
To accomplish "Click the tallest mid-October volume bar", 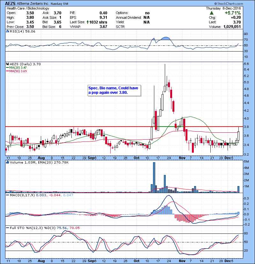I will click(x=154, y=177).
